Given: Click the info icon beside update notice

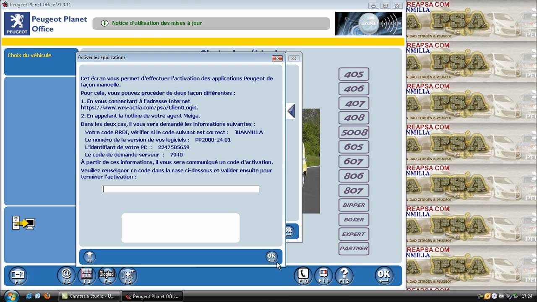Looking at the screenshot, I should [105, 23].
